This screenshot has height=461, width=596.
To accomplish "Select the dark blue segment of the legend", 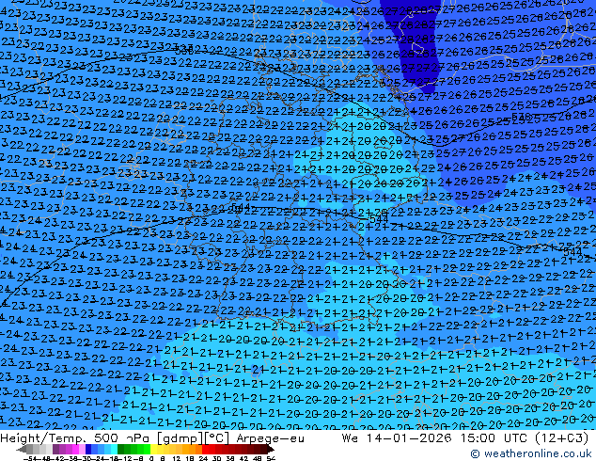I will click(x=88, y=450).
